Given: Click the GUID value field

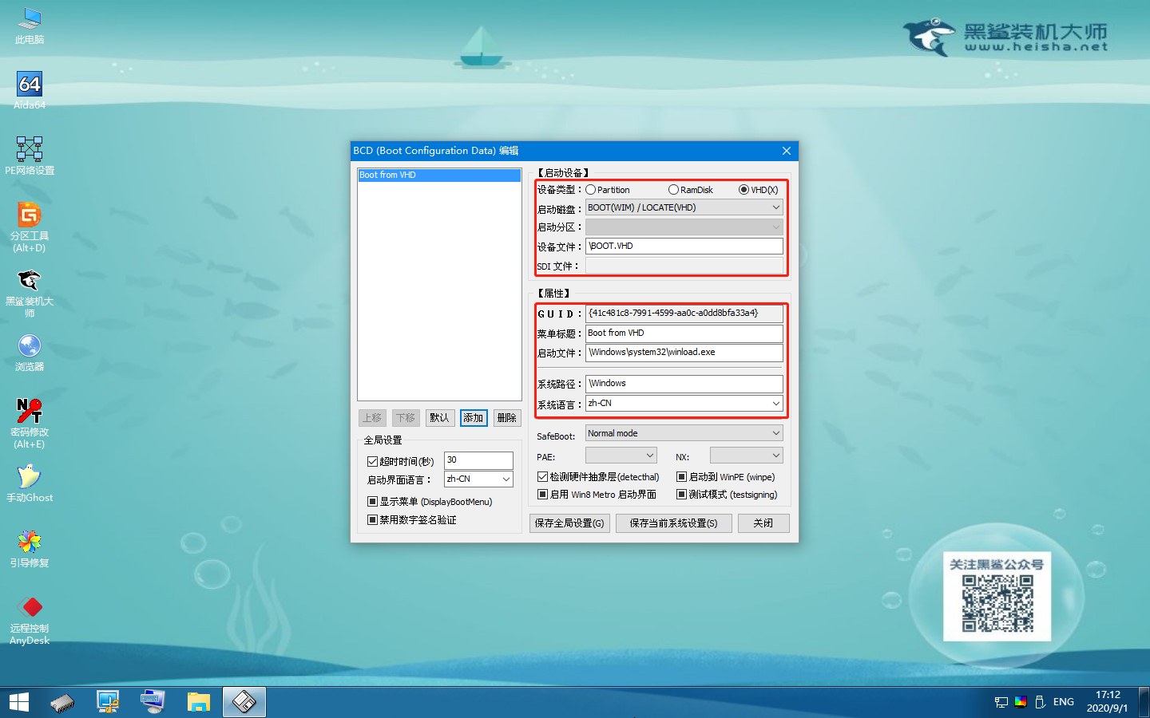Looking at the screenshot, I should click(x=684, y=314).
